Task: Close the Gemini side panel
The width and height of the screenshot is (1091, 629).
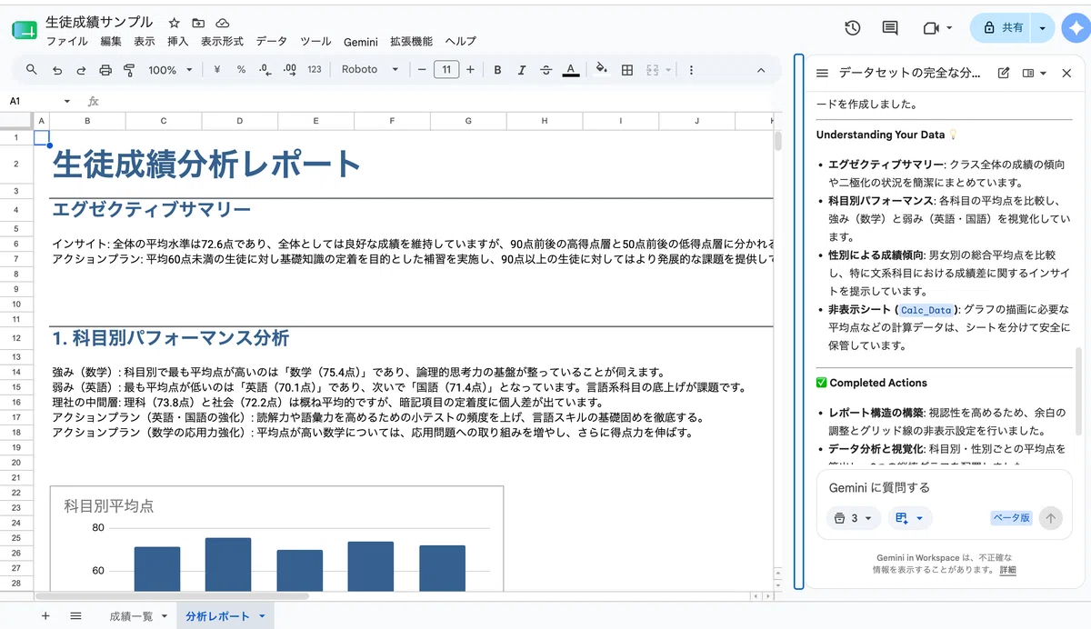Action: (x=1067, y=73)
